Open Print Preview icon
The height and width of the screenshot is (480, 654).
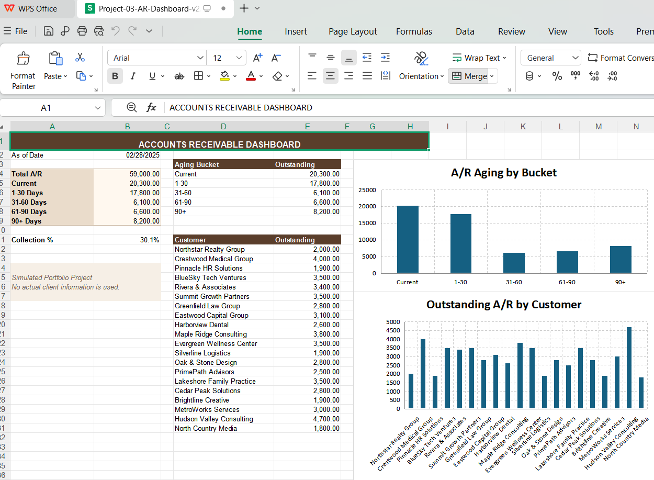click(99, 31)
